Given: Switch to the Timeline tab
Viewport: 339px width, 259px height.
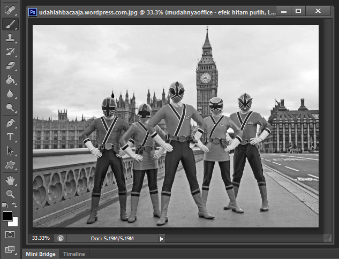Looking at the screenshot, I should click(x=74, y=254).
